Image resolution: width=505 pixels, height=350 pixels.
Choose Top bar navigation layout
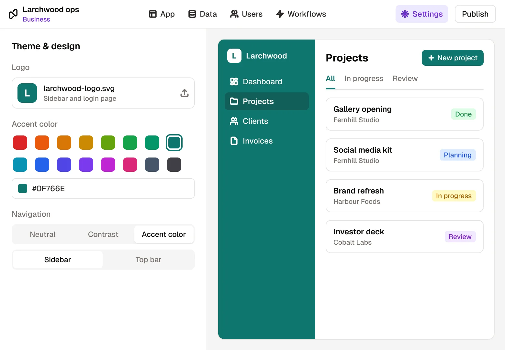coord(148,260)
